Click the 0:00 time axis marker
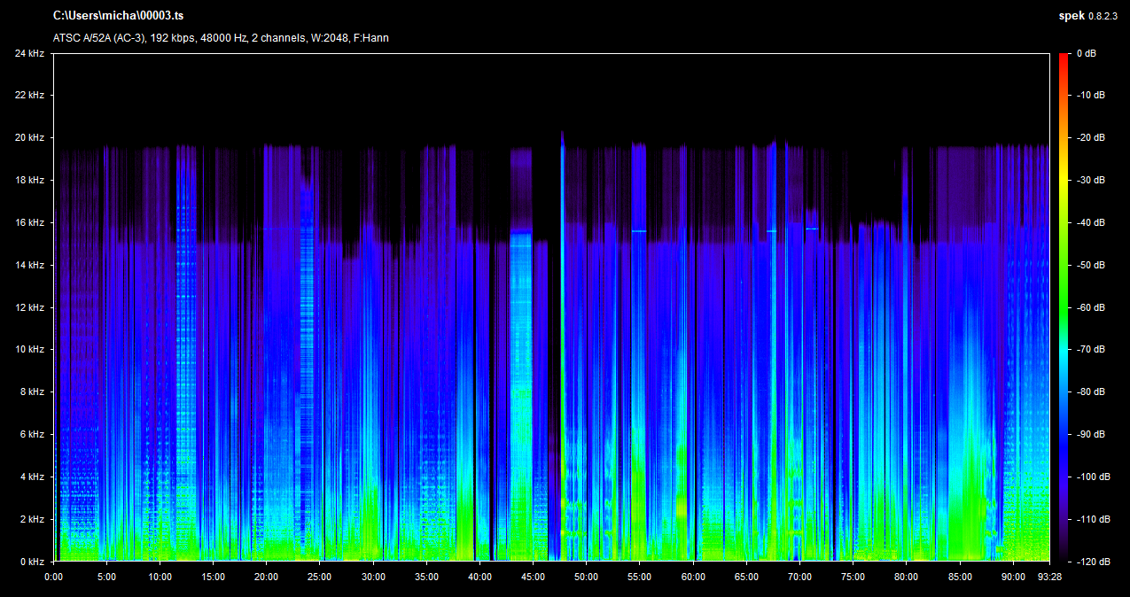1130x597 pixels. point(53,577)
